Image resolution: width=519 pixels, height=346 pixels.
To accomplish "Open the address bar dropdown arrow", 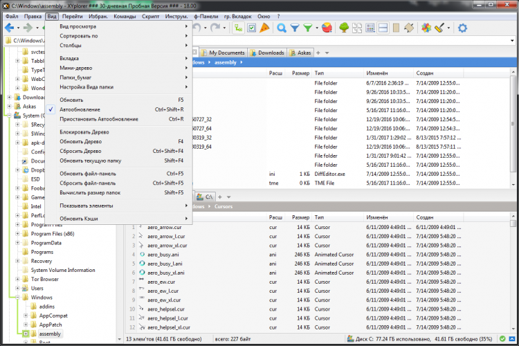I will tap(512, 41).
